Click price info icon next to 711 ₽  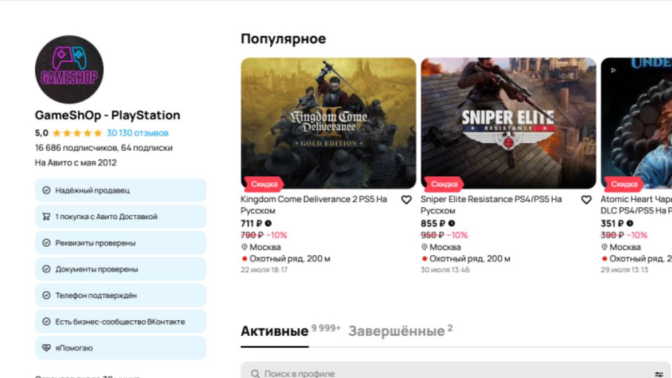coord(269,223)
